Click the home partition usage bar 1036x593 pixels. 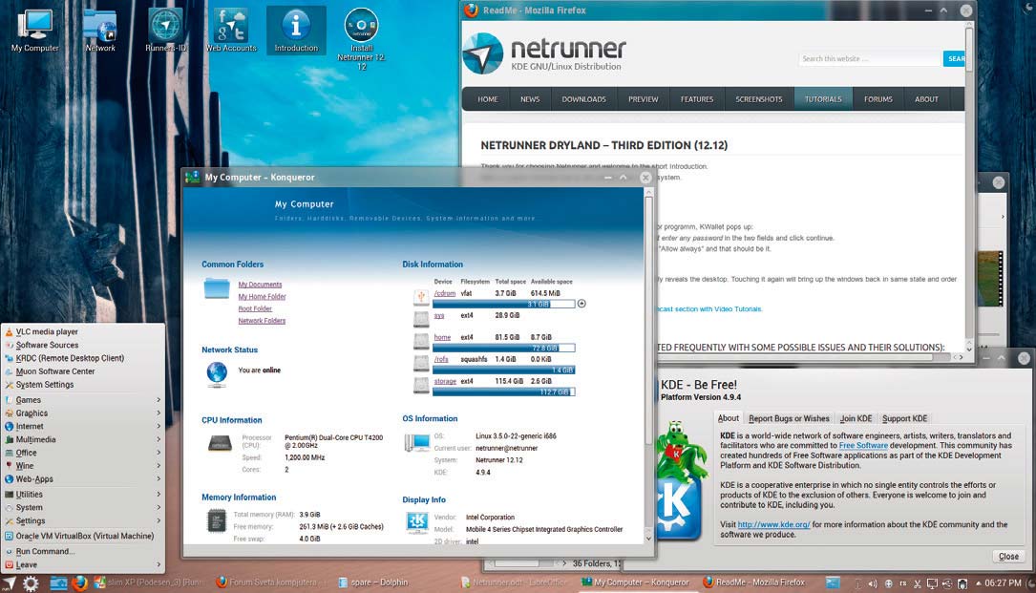pyautogui.click(x=503, y=348)
